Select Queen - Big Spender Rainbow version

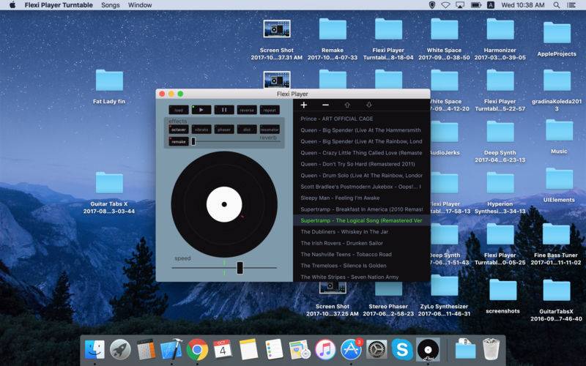click(x=361, y=141)
